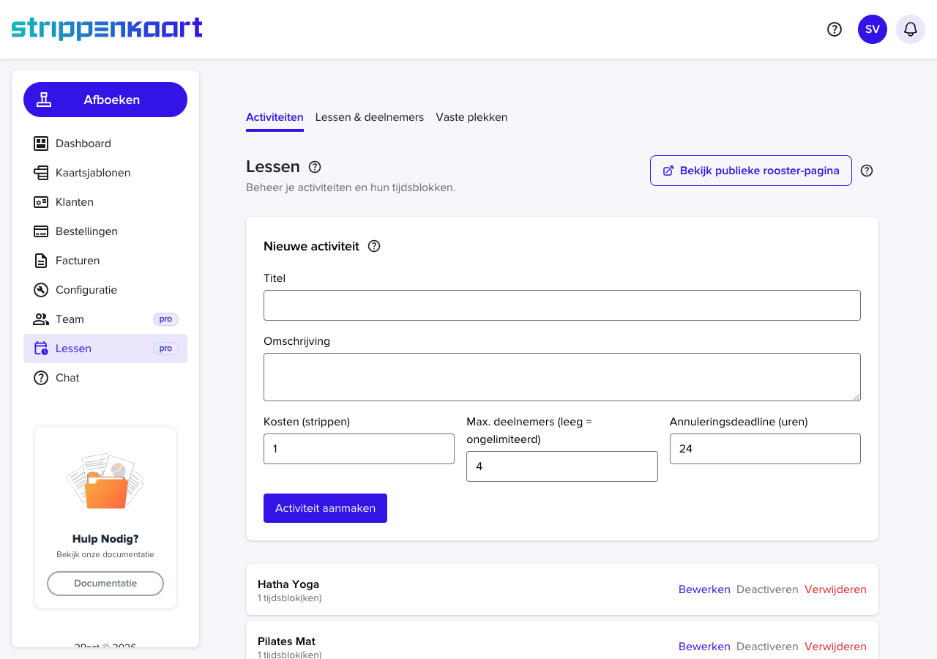Click help icon next to rooster-pagina button
Viewport: 937px width, 659px height.
tap(867, 171)
